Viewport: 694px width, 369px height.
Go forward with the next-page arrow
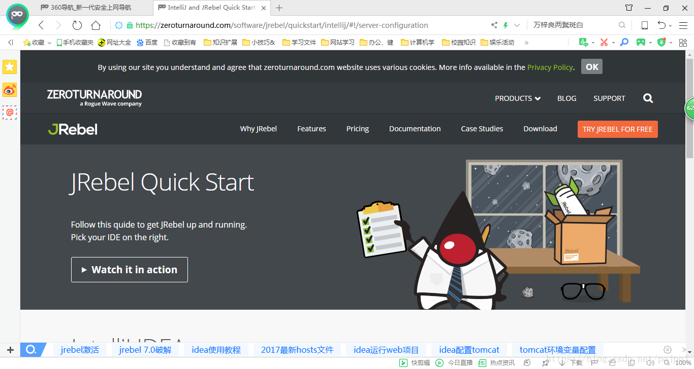point(58,25)
